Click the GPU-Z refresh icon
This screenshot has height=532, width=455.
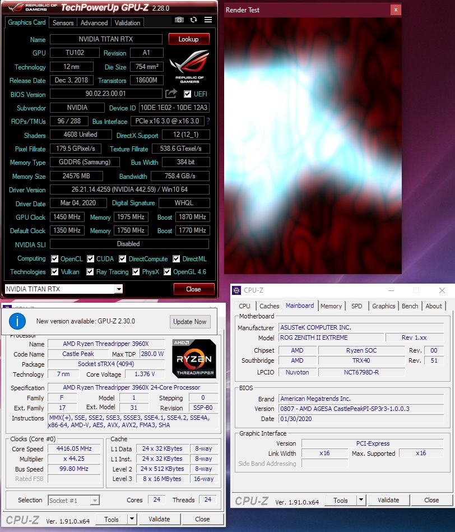tap(193, 20)
